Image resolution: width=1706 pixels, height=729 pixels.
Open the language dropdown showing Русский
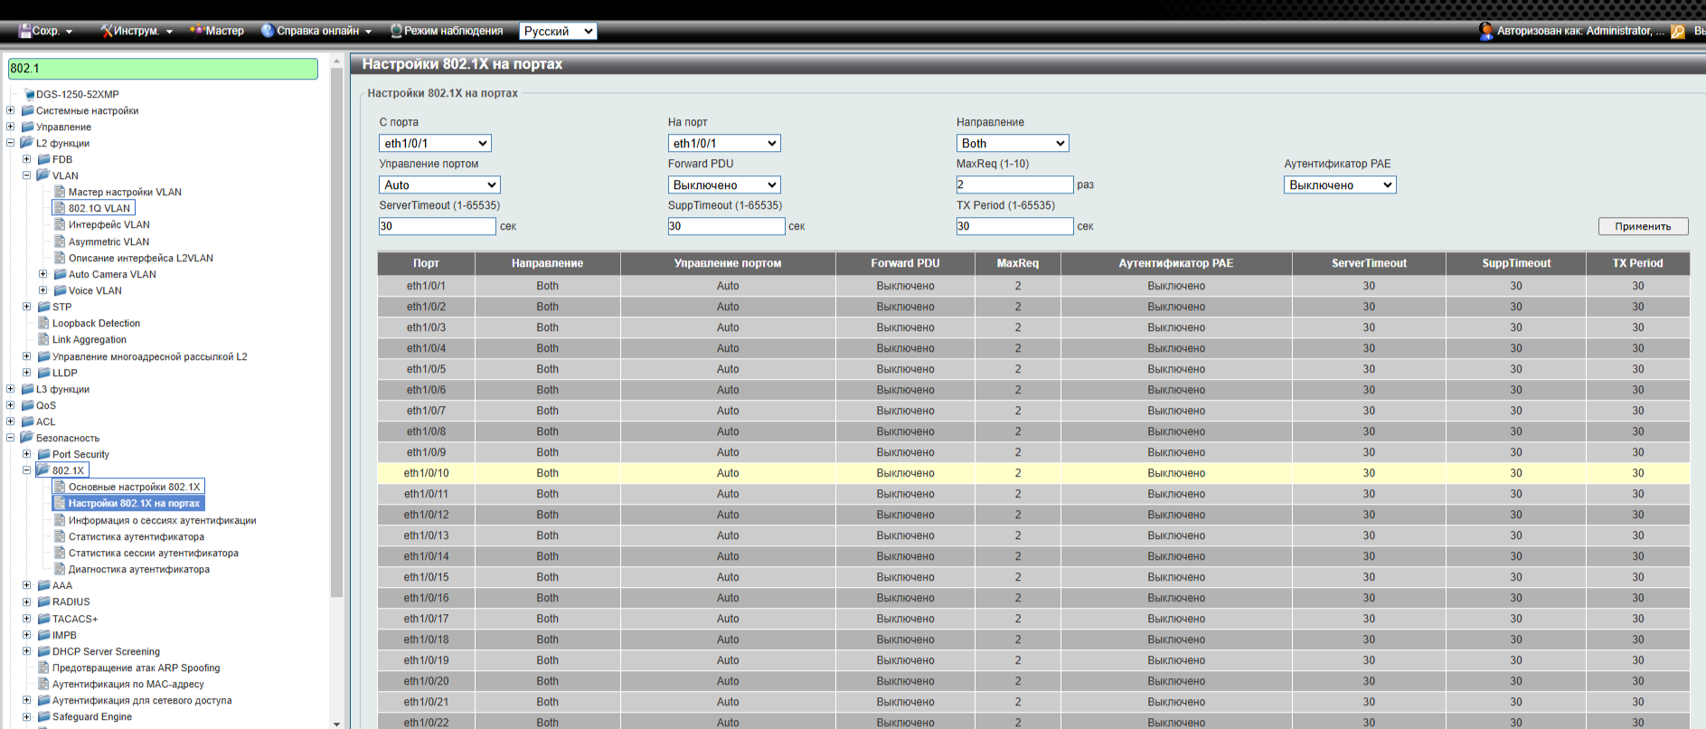pos(558,31)
